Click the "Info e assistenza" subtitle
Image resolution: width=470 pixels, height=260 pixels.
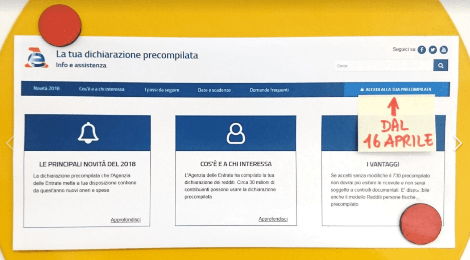(81, 65)
